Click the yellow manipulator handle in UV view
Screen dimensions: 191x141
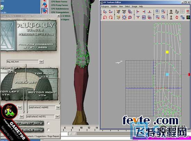167,52
